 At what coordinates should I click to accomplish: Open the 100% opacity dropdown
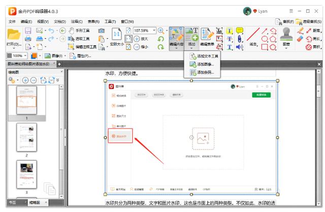coord(25,55)
